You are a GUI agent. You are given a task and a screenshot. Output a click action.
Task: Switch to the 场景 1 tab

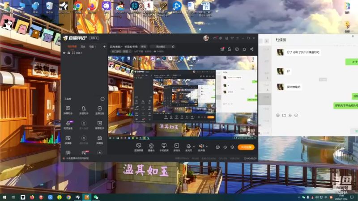pyautogui.click(x=93, y=46)
